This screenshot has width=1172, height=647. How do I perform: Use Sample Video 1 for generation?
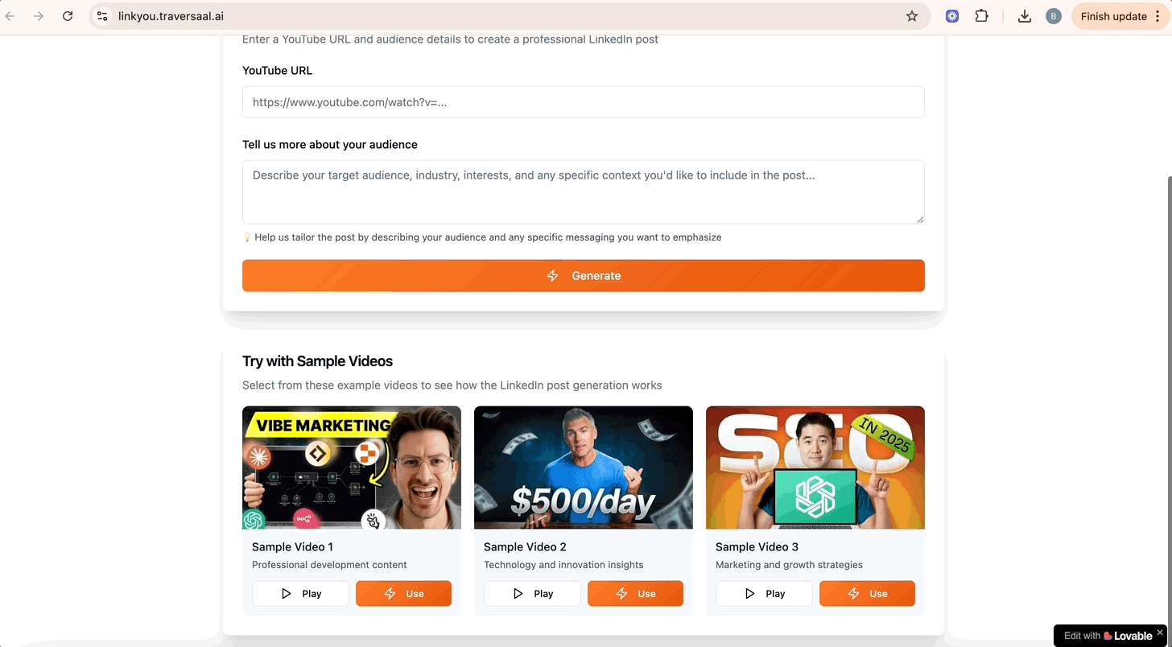403,594
